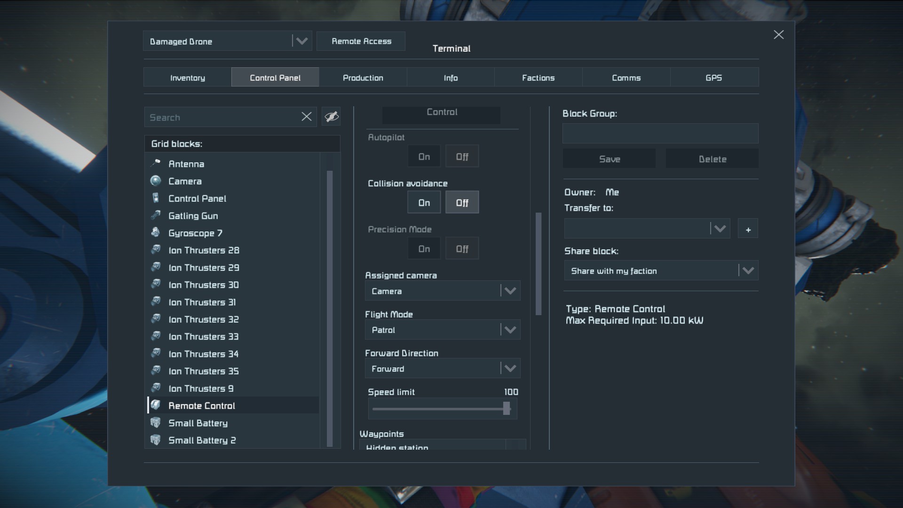Click the Small Battery block icon
The image size is (903, 508).
click(156, 422)
